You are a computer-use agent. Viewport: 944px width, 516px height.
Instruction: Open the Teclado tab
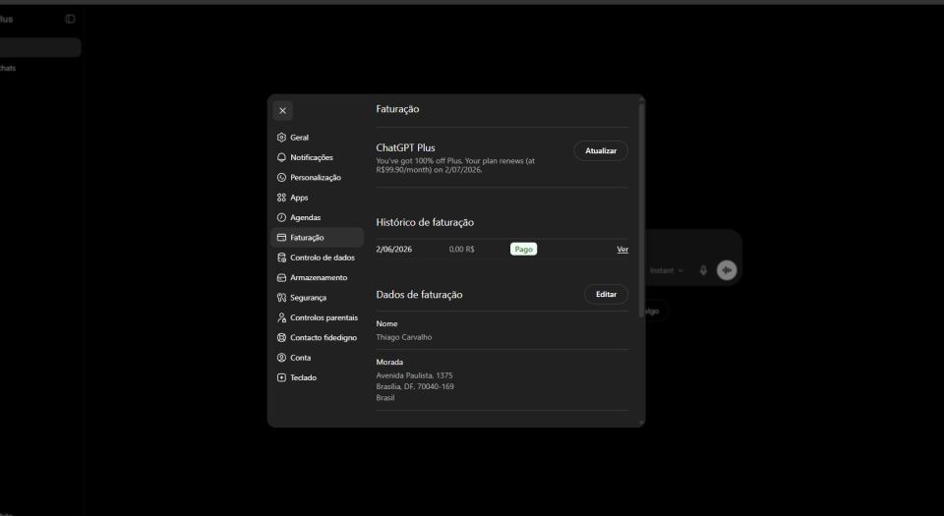318,377
